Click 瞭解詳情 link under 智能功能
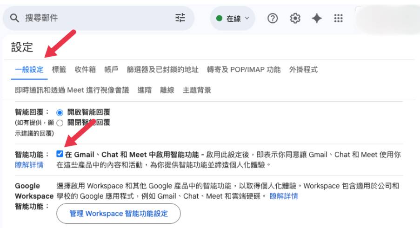Viewport: 420px width, 228px height. pos(29,165)
